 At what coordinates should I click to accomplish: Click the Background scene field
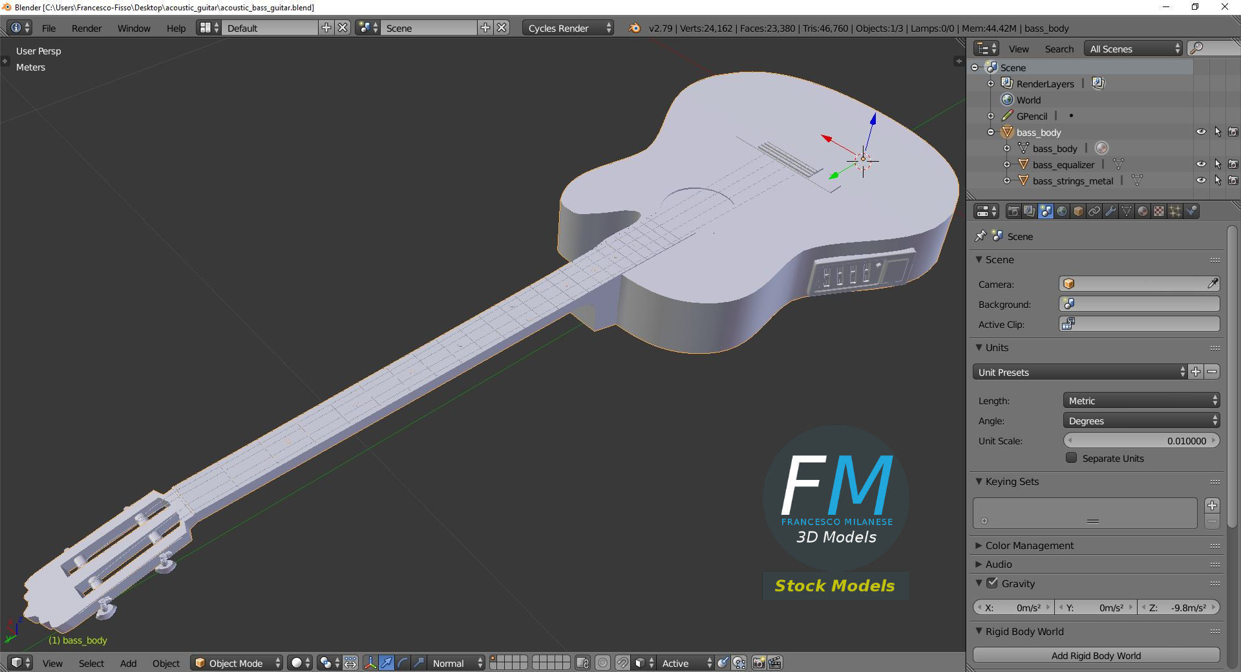pyautogui.click(x=1139, y=304)
